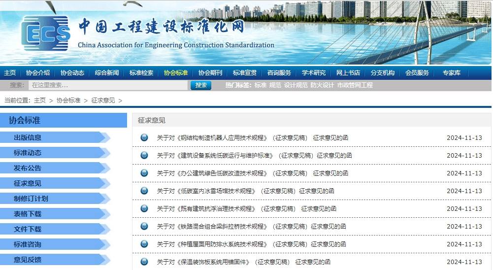Click globe icon beside 钢结构制造机器人应用技术规程 entry
Image resolution: width=493 pixels, height=270 pixels.
pos(144,137)
